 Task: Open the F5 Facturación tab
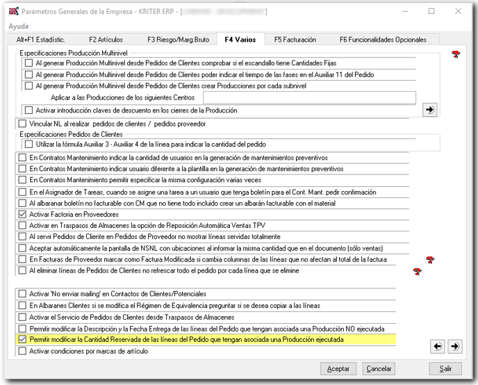[295, 40]
